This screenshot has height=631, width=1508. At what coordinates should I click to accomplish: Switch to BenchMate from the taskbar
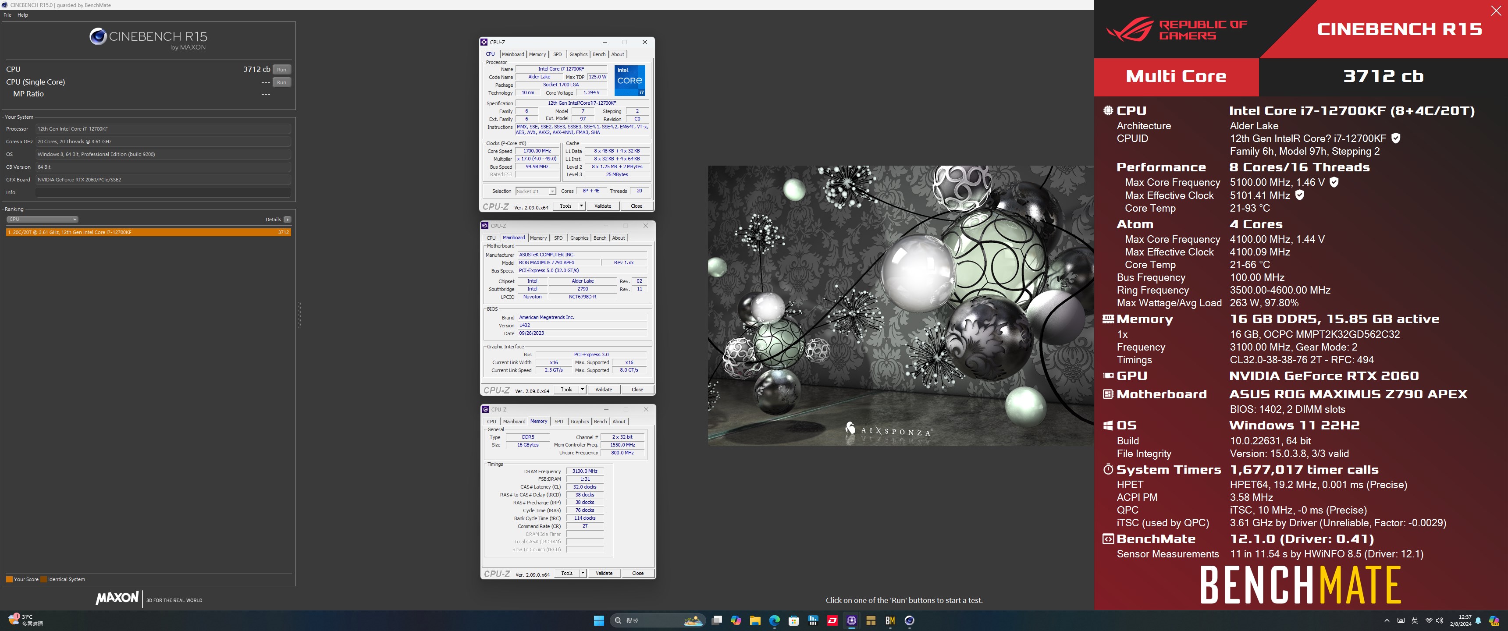pyautogui.click(x=890, y=620)
